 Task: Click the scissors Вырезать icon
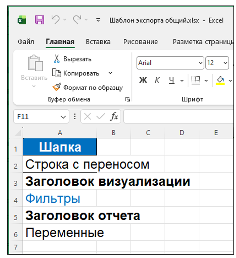click(x=57, y=59)
